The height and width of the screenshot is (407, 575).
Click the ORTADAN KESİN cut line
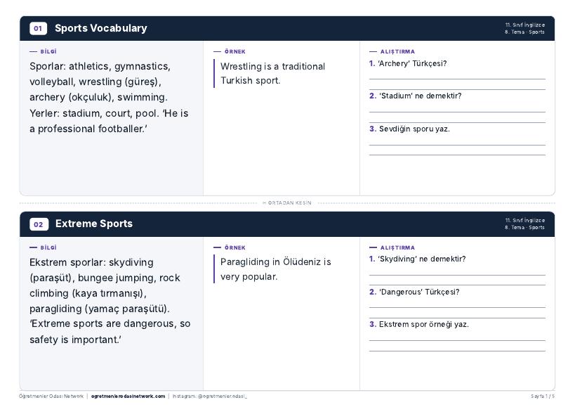tap(287, 203)
